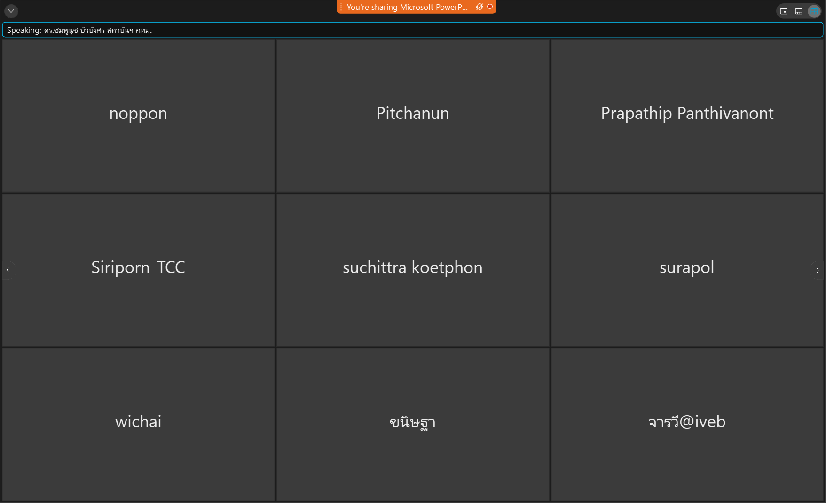Select the จารวี@iveb participant tile

pos(687,424)
